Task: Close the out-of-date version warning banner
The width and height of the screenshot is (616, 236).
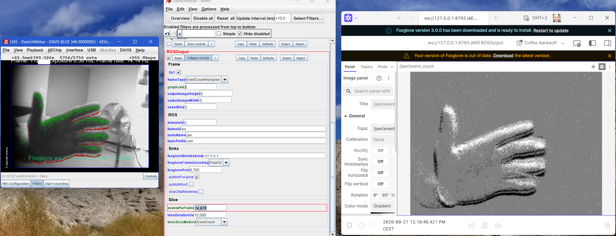Action: point(610,56)
